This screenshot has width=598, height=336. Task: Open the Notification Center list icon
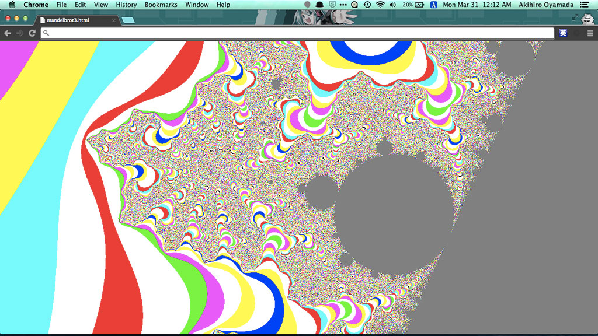(585, 5)
